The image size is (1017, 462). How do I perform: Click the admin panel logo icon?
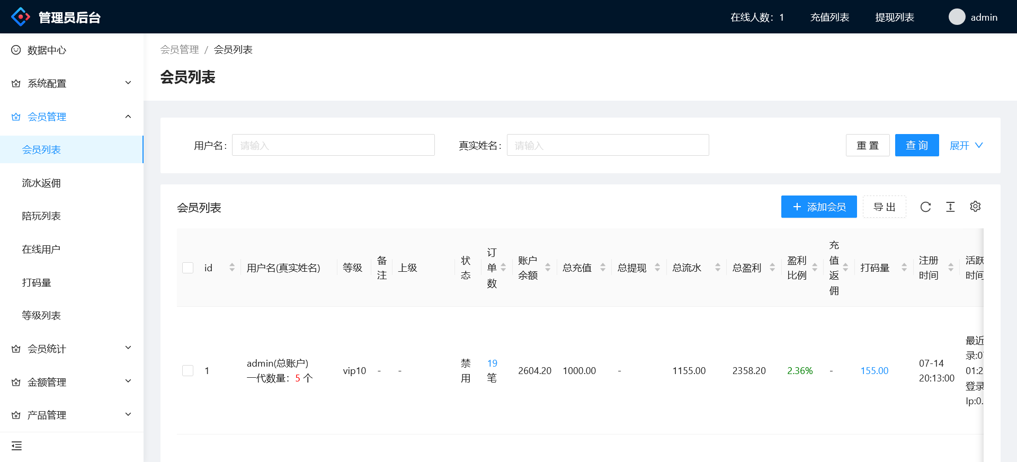coord(21,17)
